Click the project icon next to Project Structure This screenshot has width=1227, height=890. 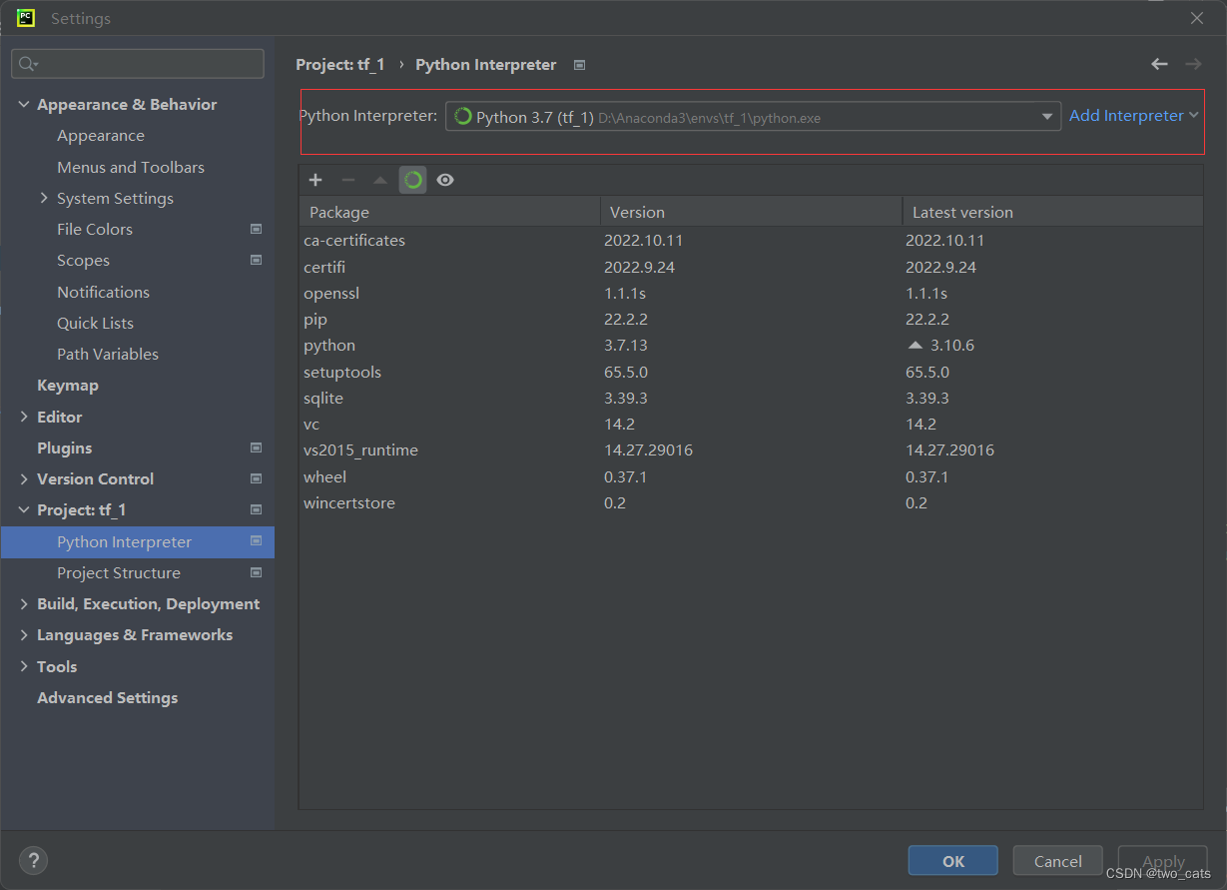click(x=256, y=572)
